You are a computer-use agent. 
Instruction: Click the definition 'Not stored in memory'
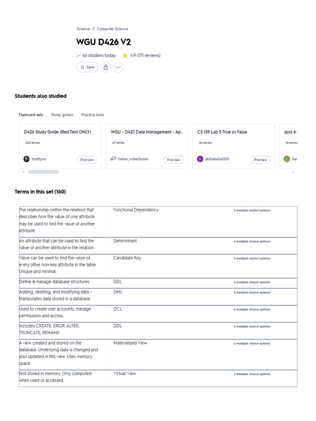(x=55, y=377)
